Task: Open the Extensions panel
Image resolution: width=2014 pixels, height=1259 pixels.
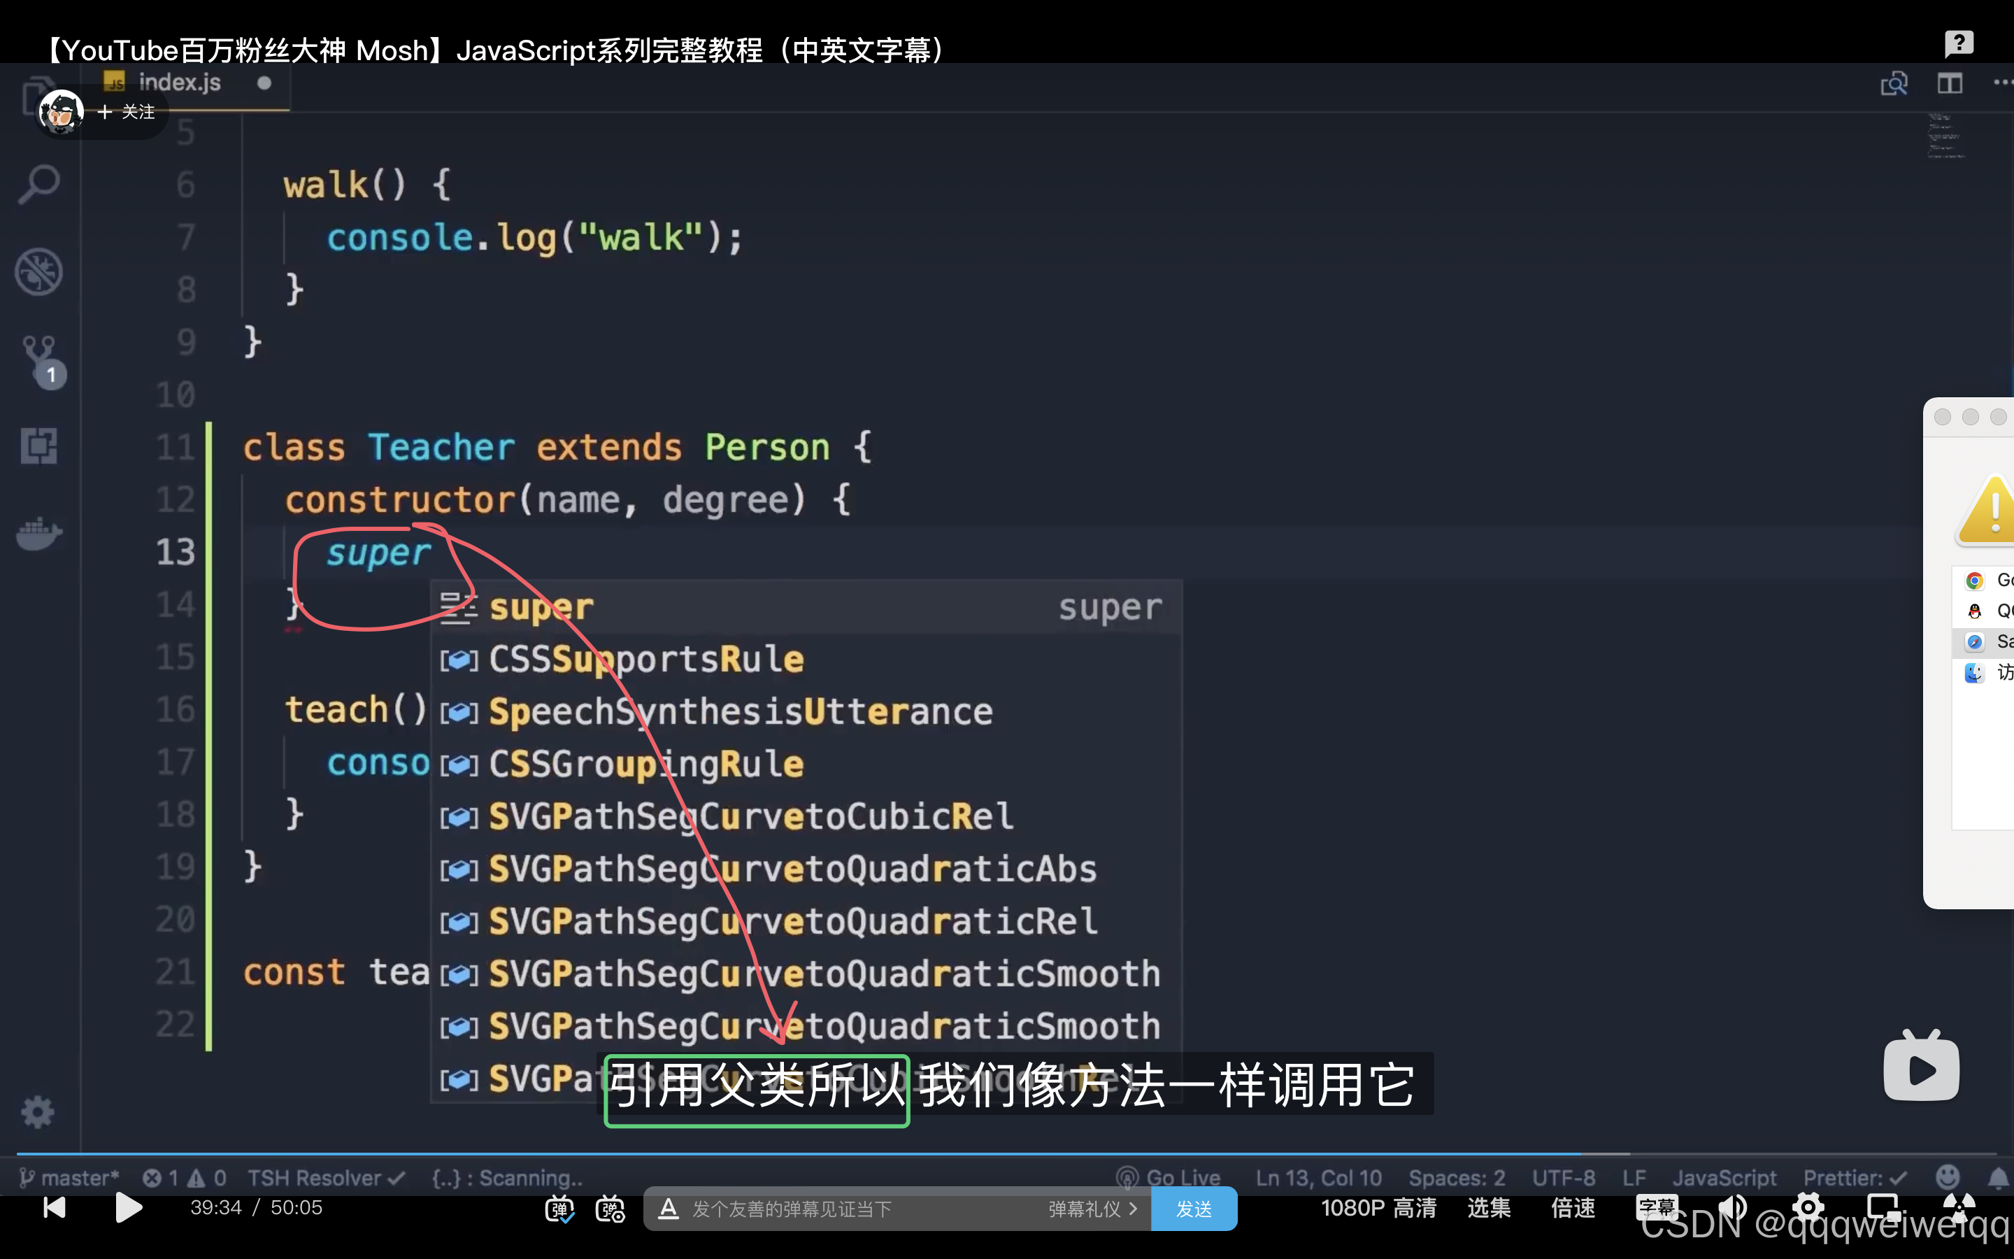Action: [x=39, y=446]
